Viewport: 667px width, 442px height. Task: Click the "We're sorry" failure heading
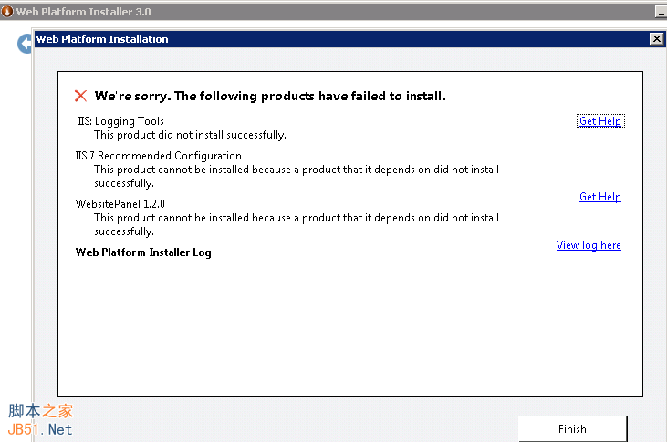(x=270, y=96)
